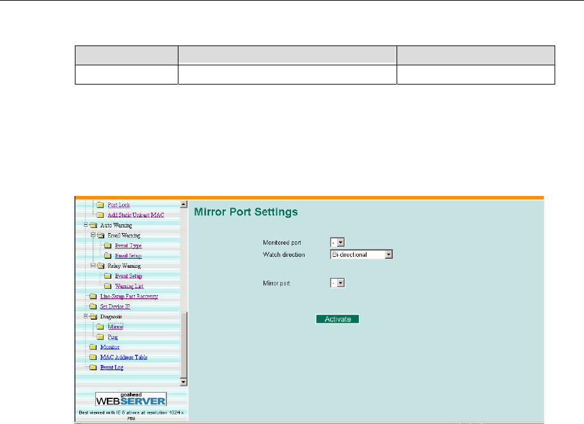The height and width of the screenshot is (424, 584).
Task: Open the MAC Address Table link
Action: click(x=123, y=357)
